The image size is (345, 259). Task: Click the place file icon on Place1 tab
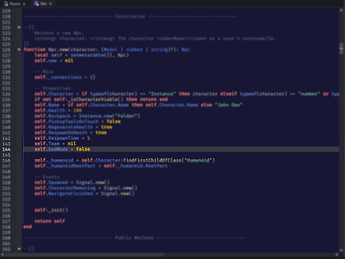(x=6, y=4)
